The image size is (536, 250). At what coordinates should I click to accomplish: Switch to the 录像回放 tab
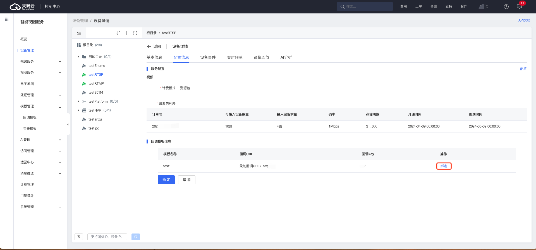pyautogui.click(x=262, y=57)
